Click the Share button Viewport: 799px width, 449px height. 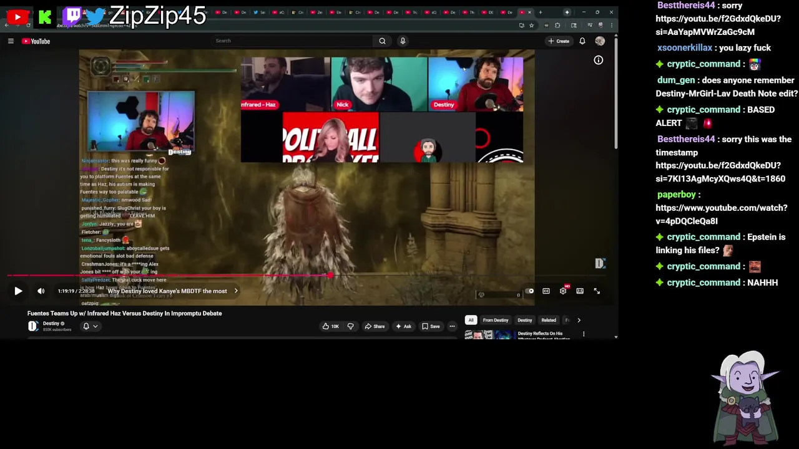(375, 326)
